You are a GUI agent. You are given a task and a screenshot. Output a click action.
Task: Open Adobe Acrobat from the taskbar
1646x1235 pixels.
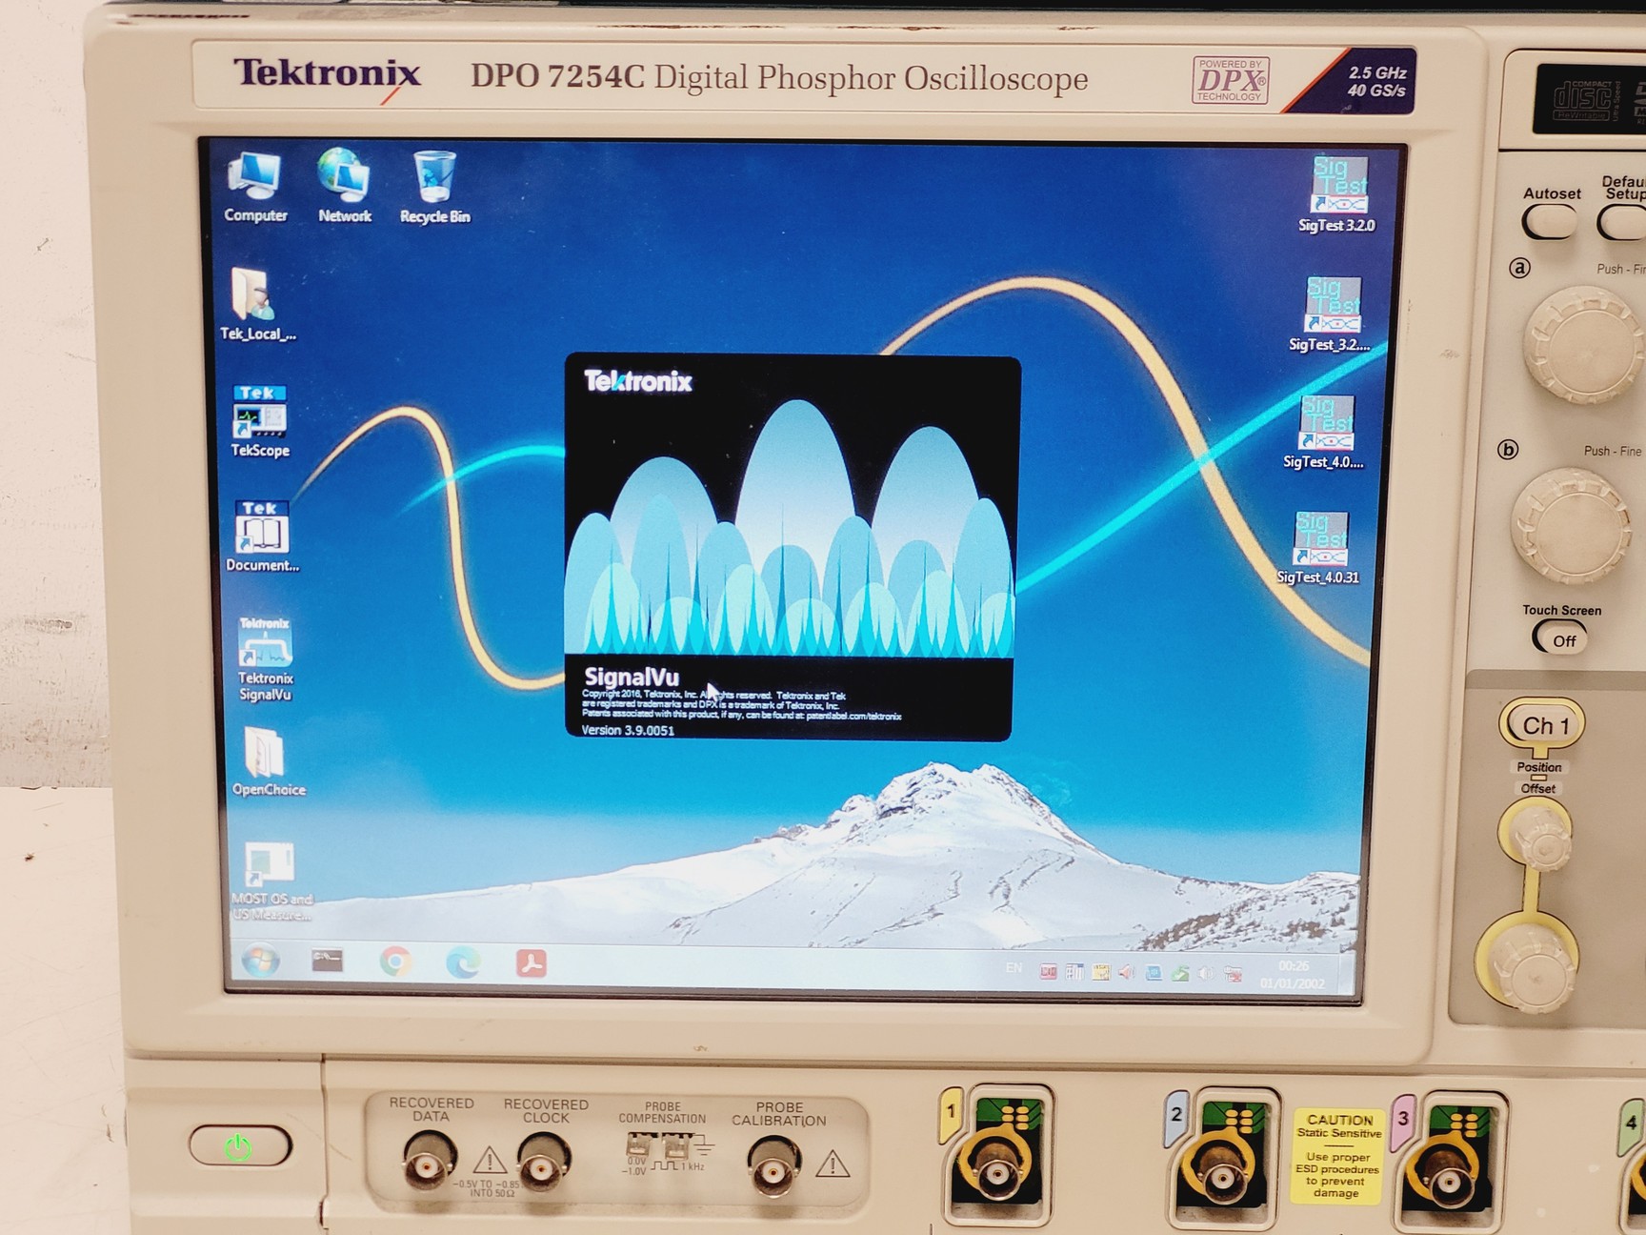(532, 963)
